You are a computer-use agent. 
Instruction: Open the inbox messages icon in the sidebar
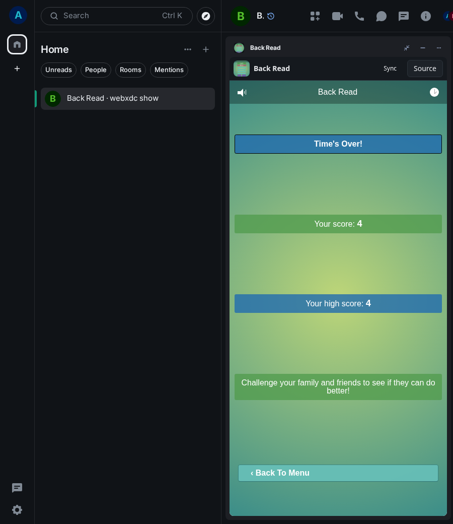click(x=17, y=488)
